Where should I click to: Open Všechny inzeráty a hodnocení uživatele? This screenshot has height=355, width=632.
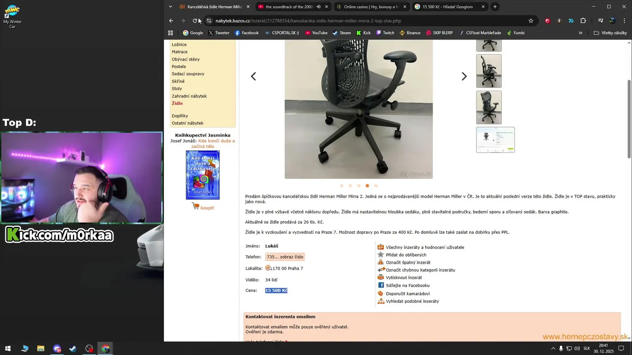click(x=425, y=247)
